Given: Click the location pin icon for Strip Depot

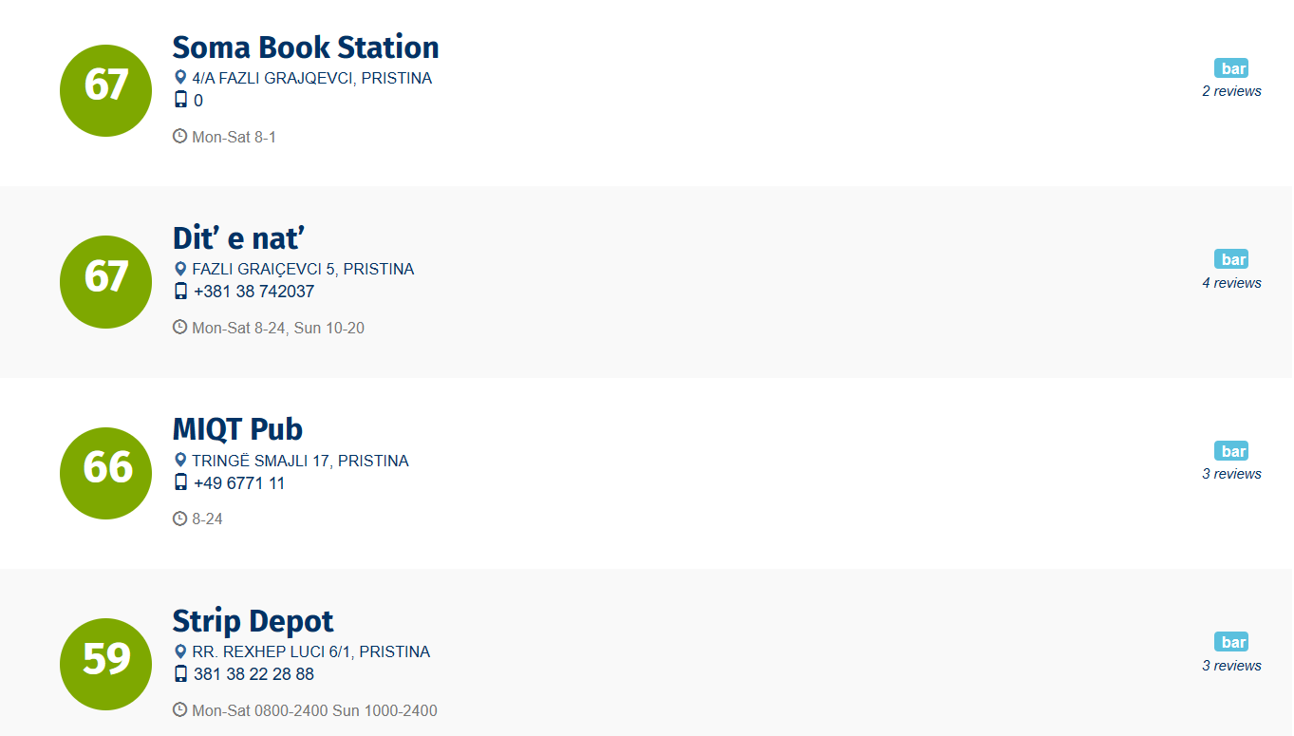Looking at the screenshot, I should coord(180,651).
